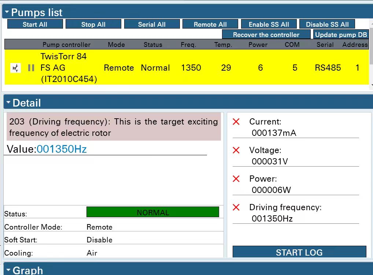Click the pause icon beside TwisTorr 84
This screenshot has height=275, width=373.
pos(31,68)
